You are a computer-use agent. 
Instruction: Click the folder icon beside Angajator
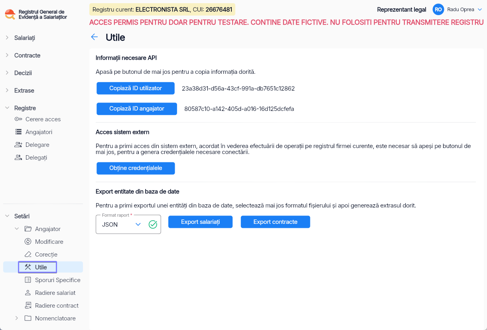click(x=28, y=229)
